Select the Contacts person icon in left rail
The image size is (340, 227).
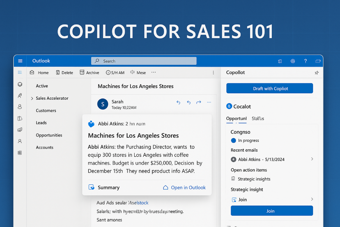coord(20,107)
